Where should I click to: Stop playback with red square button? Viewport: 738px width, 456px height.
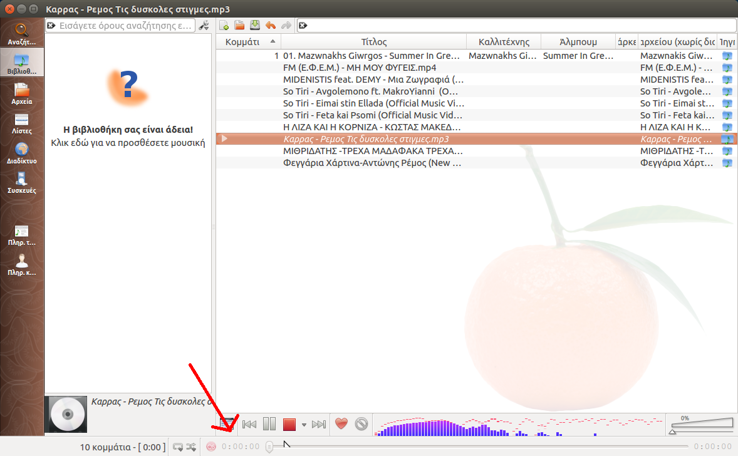pyautogui.click(x=289, y=425)
